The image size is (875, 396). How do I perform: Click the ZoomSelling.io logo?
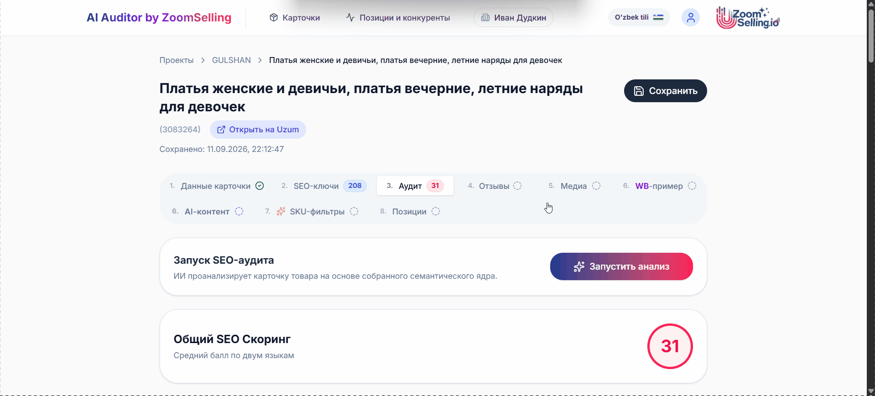click(748, 18)
